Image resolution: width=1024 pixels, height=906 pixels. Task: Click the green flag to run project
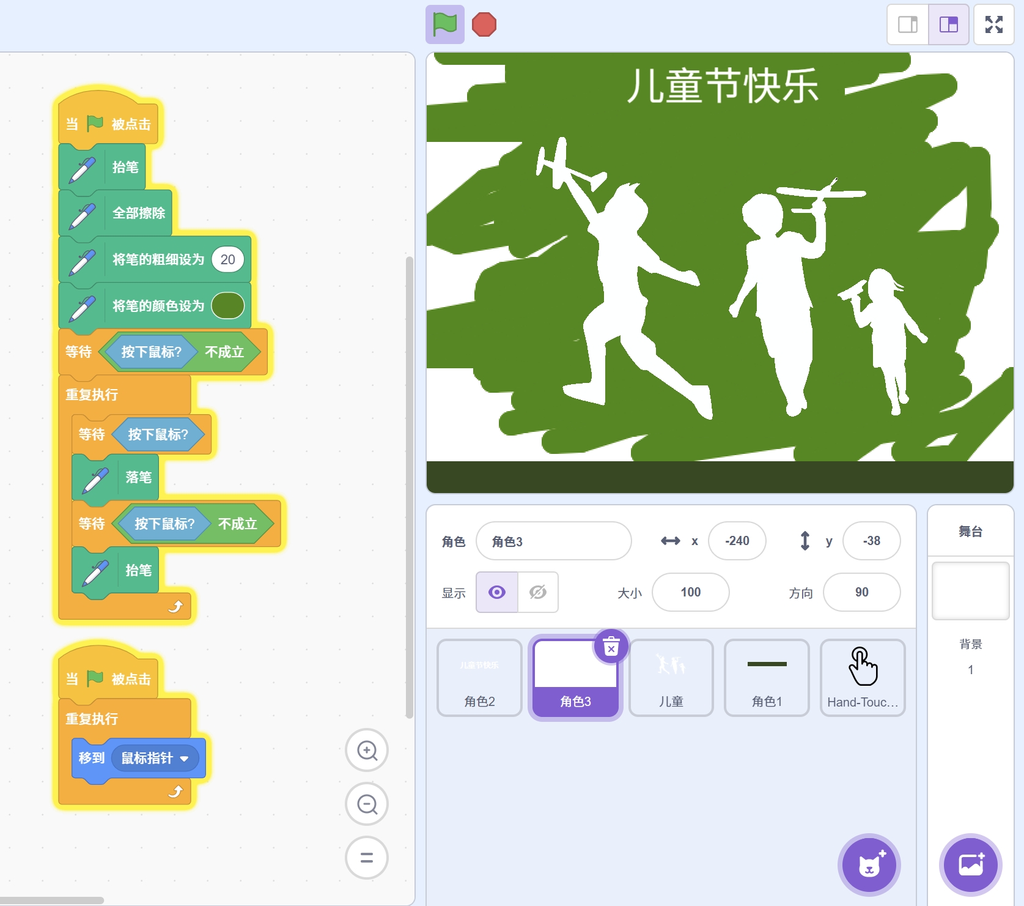pos(444,25)
